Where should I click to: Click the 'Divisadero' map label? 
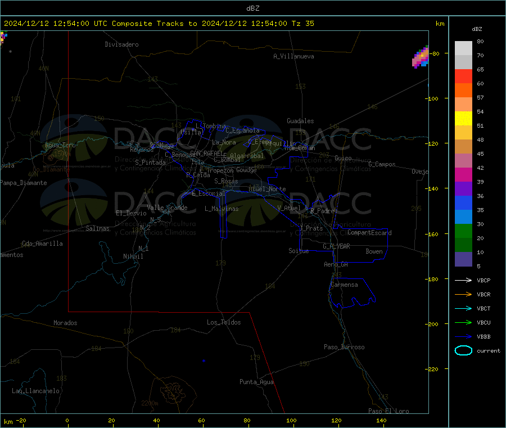121,44
